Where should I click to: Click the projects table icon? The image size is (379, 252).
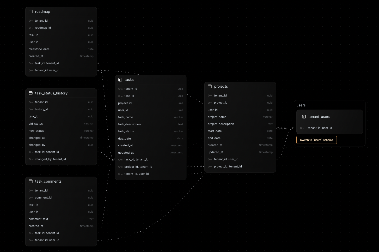[x=210, y=86]
